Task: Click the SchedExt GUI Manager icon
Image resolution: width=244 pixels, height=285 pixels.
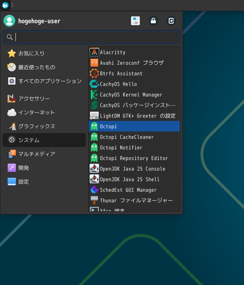Action: [94, 190]
